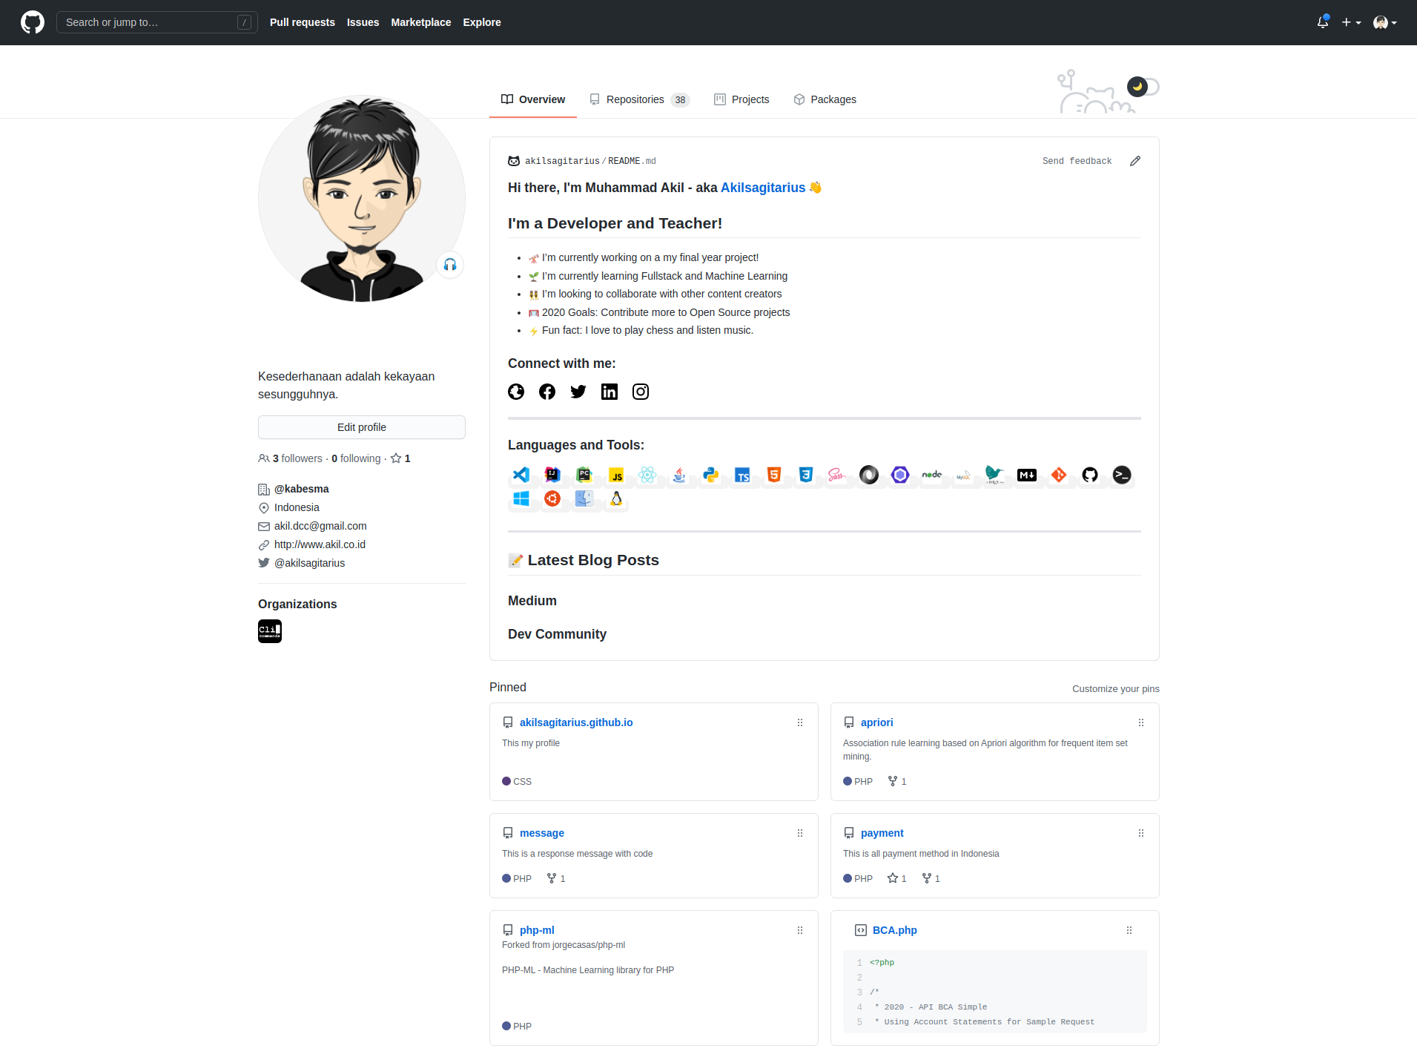This screenshot has width=1417, height=1057.
Task: Click the cli organization avatar
Action: click(x=270, y=631)
